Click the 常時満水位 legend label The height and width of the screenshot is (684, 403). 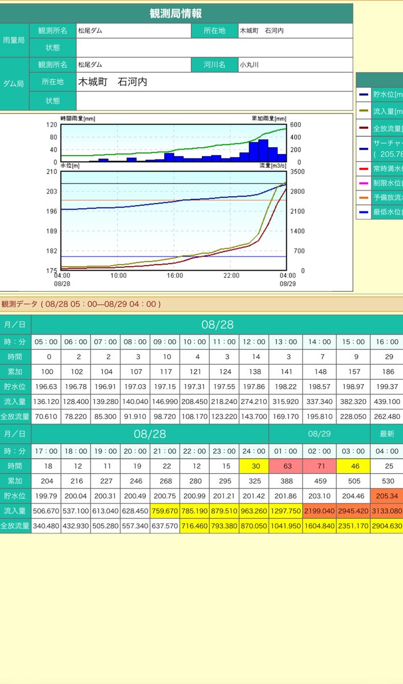[x=388, y=169]
